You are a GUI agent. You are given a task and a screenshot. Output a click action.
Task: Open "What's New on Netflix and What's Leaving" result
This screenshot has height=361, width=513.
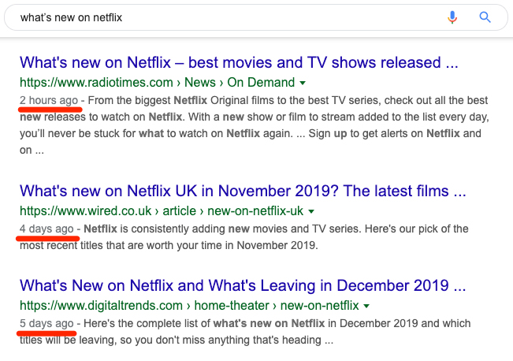click(243, 285)
